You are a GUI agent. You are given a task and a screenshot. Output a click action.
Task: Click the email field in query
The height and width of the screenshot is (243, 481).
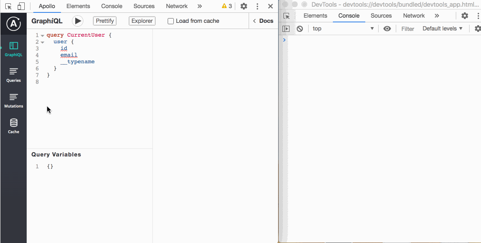[x=69, y=55]
